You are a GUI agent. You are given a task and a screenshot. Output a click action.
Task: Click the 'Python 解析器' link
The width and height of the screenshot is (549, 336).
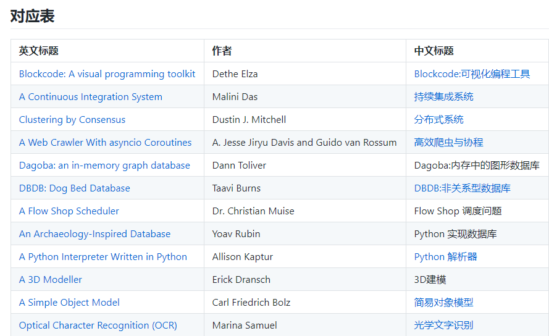(445, 257)
